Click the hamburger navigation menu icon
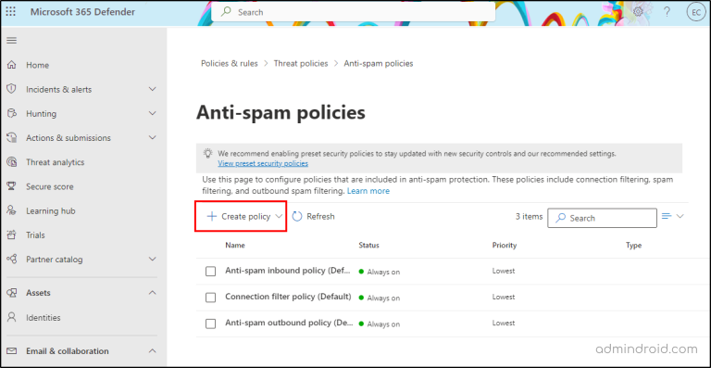 (11, 41)
